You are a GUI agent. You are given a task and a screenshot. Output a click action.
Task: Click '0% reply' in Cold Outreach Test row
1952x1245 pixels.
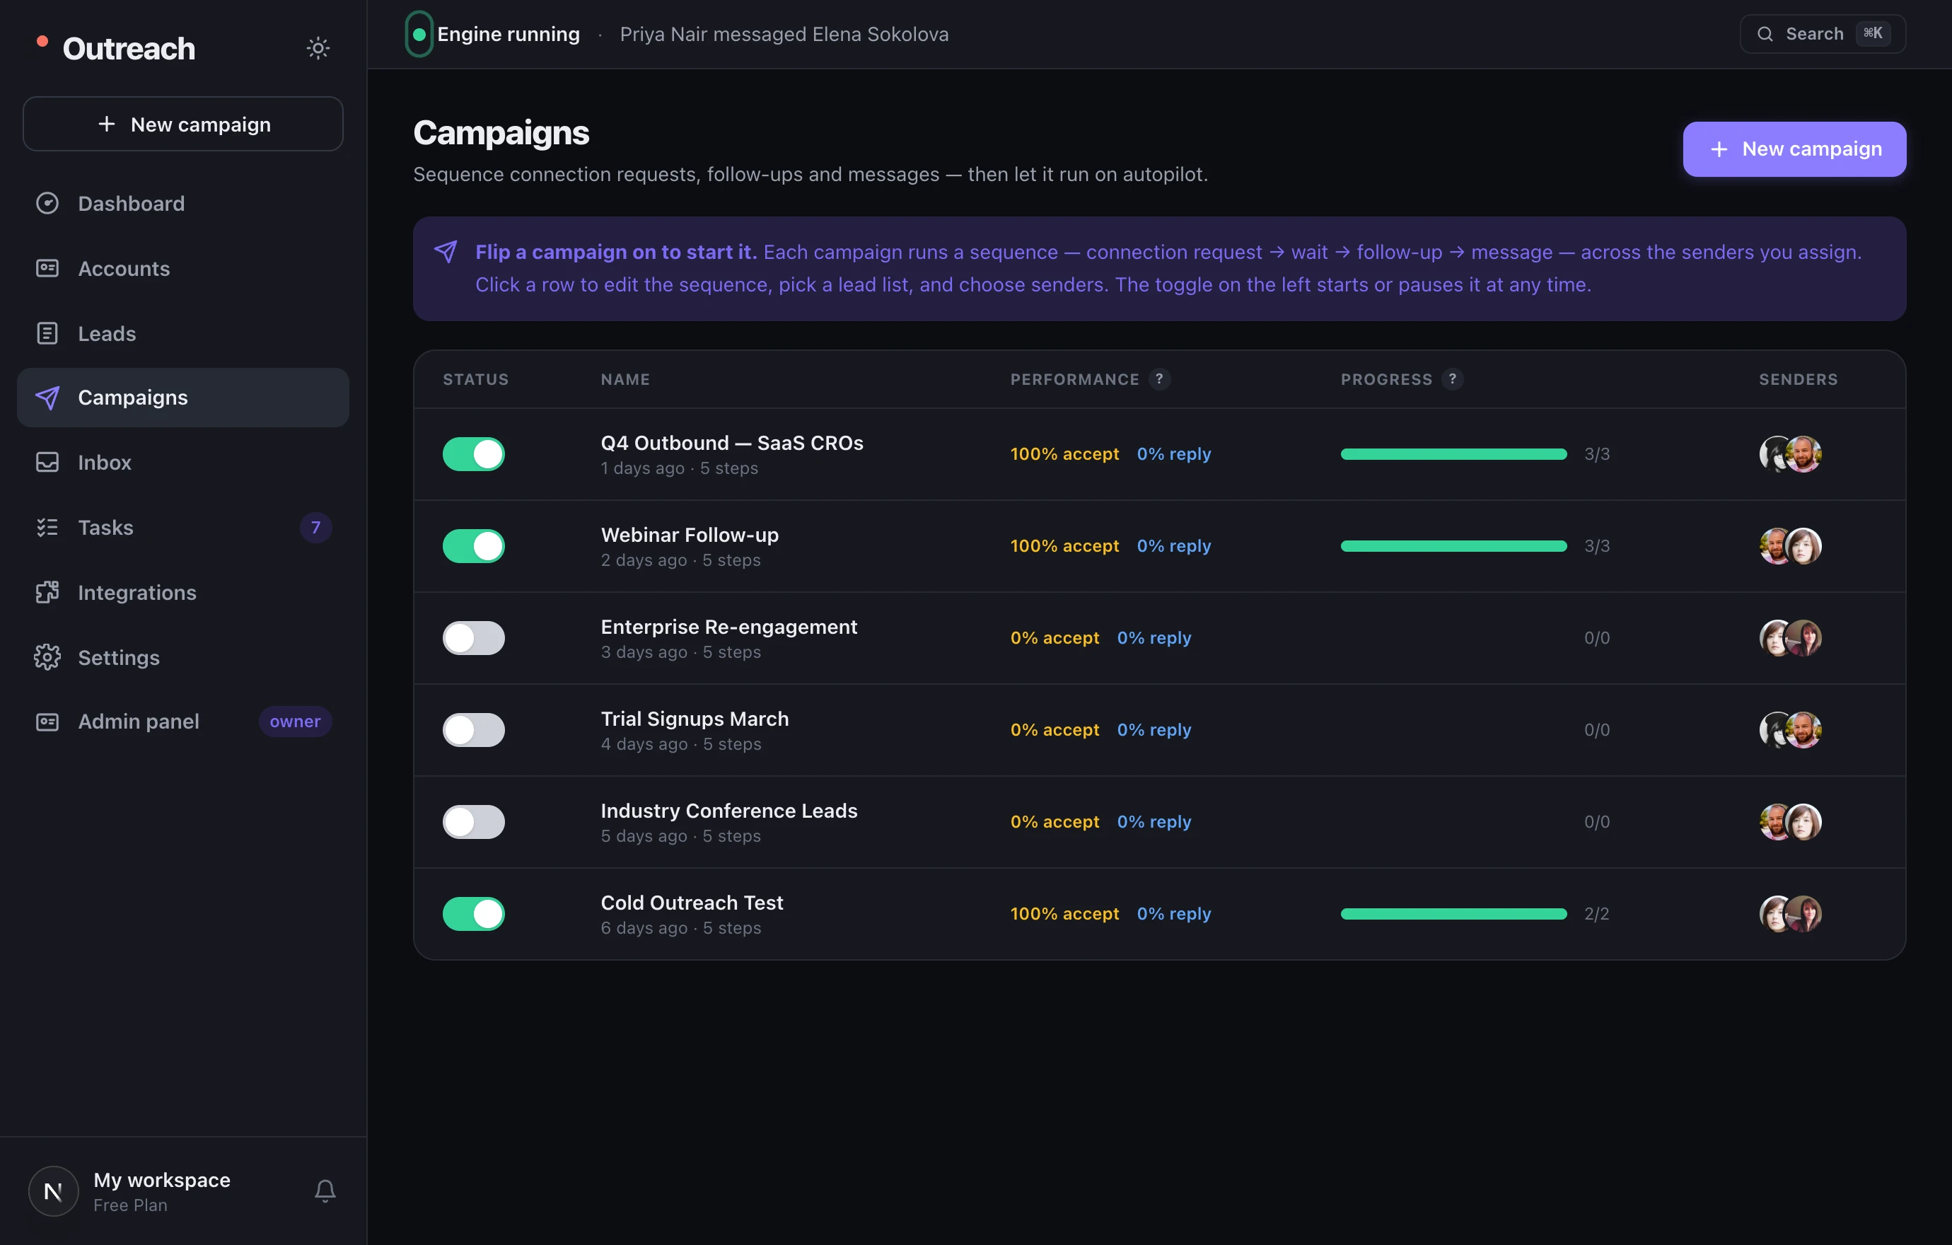1174,913
